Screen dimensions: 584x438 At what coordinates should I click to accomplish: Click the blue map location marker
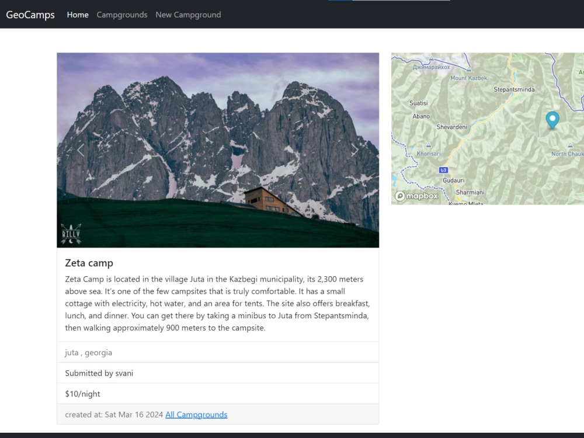click(x=552, y=120)
